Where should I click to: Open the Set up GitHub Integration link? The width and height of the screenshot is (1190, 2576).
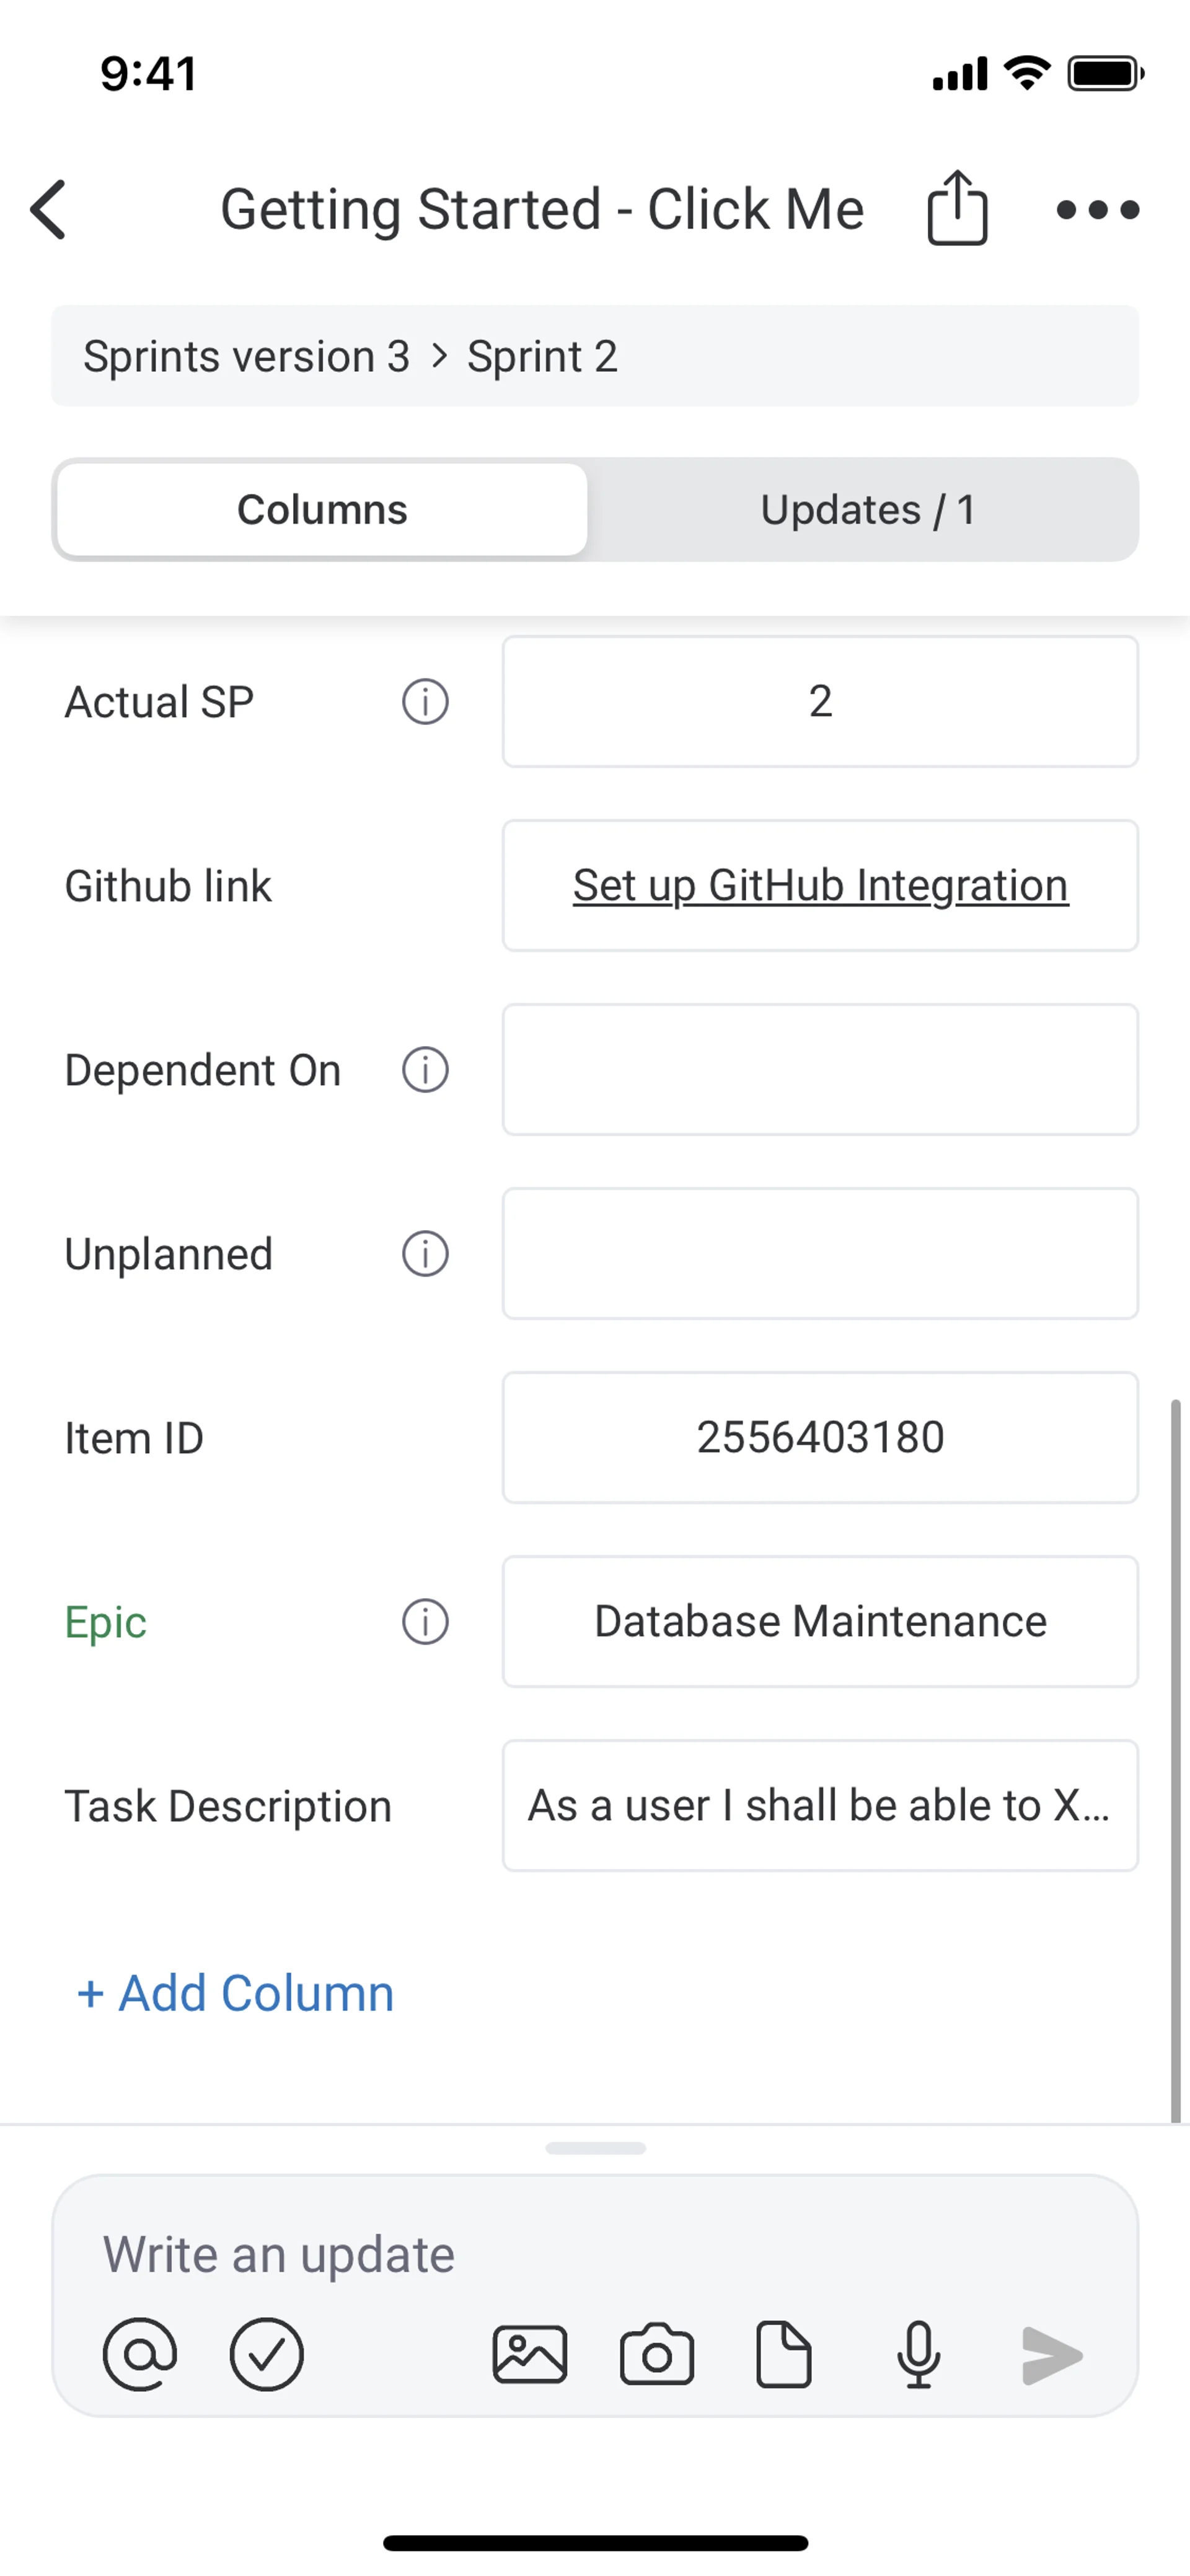pyautogui.click(x=820, y=885)
